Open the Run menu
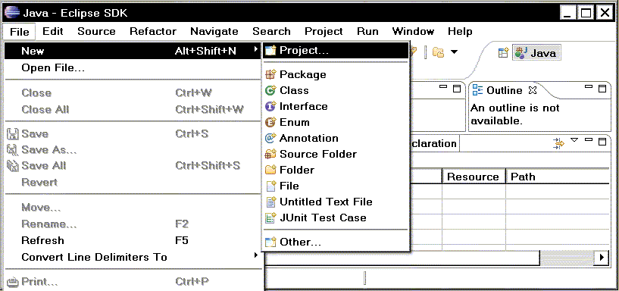This screenshot has height=291, width=619. click(367, 32)
